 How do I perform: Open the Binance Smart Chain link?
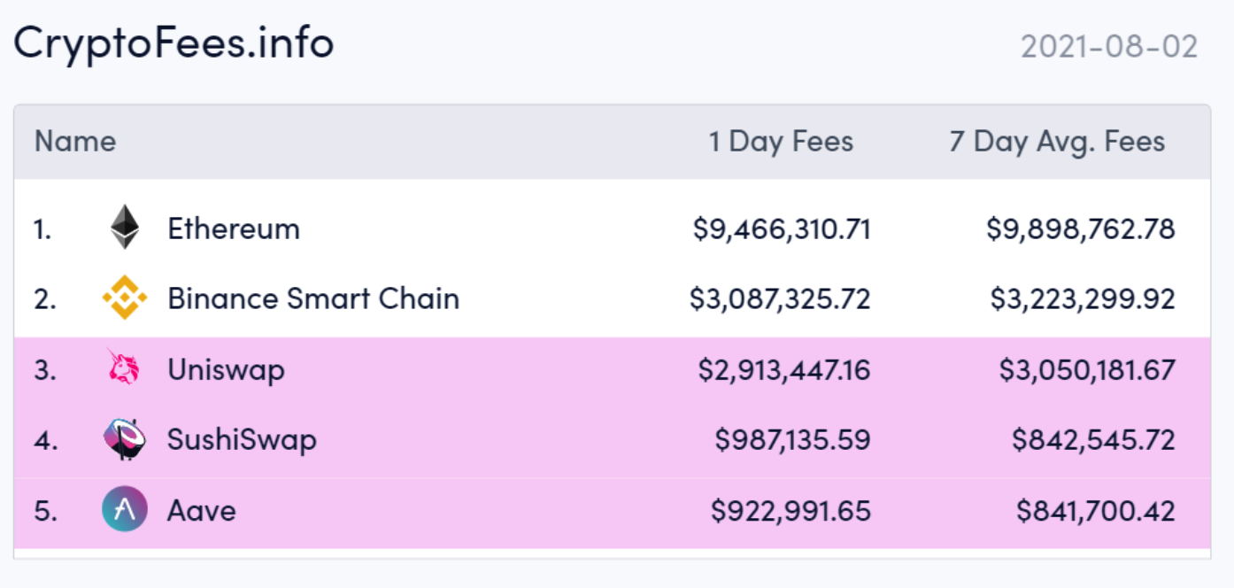tap(312, 298)
